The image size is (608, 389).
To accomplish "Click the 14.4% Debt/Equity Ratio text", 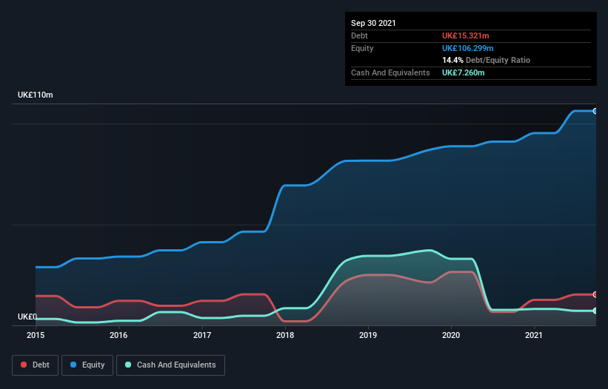I will [487, 60].
